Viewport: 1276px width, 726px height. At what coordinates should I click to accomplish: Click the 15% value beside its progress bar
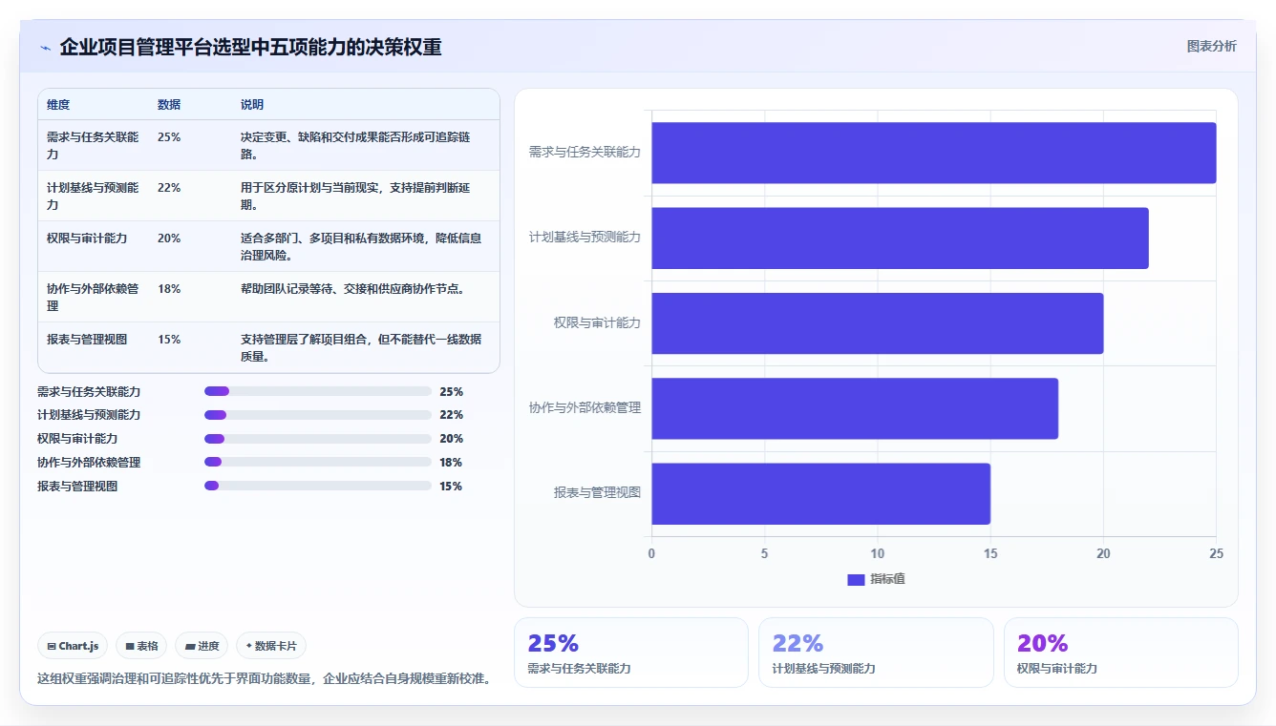coord(451,487)
